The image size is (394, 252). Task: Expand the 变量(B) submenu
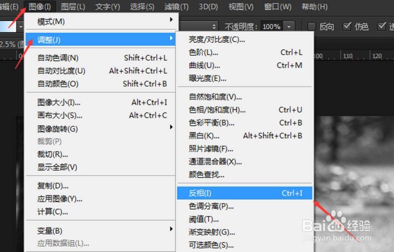100,230
